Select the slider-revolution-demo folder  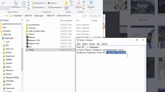(x=37, y=31)
